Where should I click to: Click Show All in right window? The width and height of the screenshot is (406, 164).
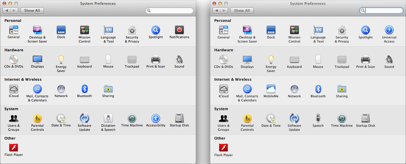point(242,10)
